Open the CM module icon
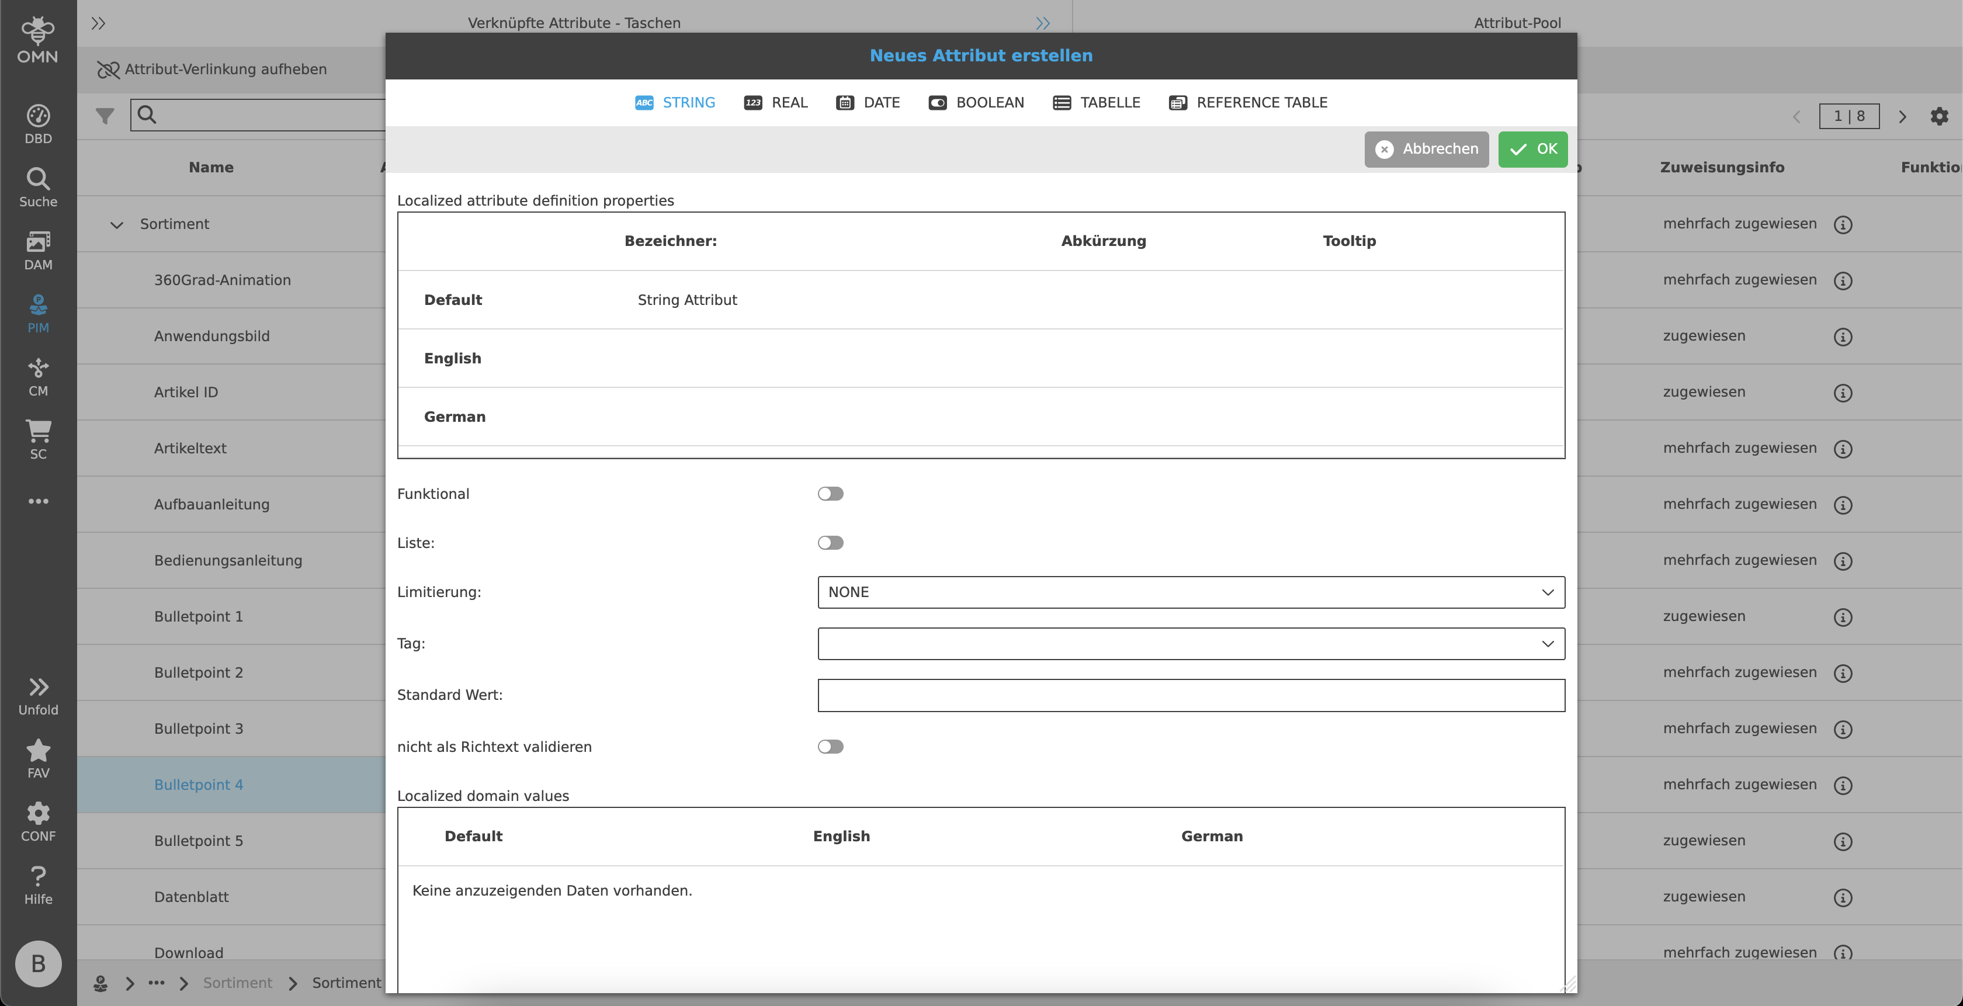This screenshot has width=1963, height=1006. click(x=38, y=376)
